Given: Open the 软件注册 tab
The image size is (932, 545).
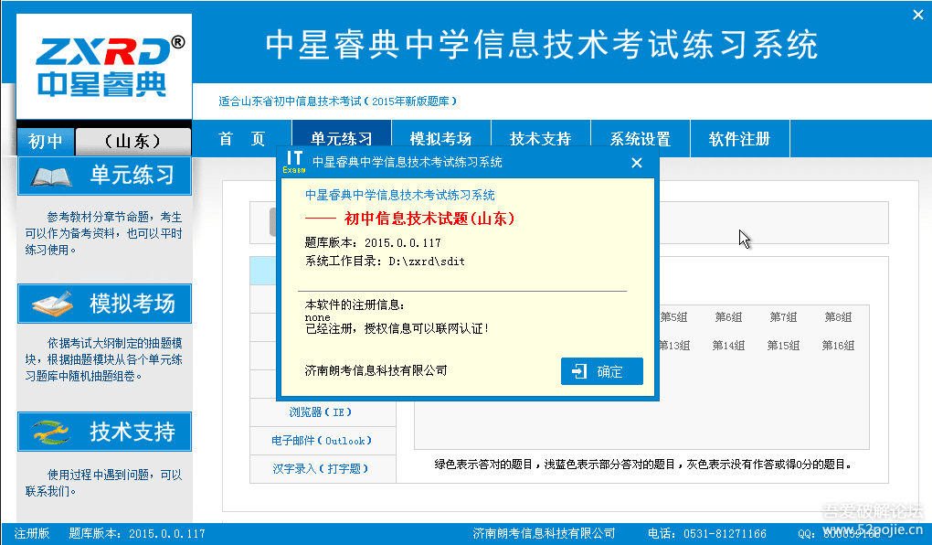Looking at the screenshot, I should tap(740, 139).
